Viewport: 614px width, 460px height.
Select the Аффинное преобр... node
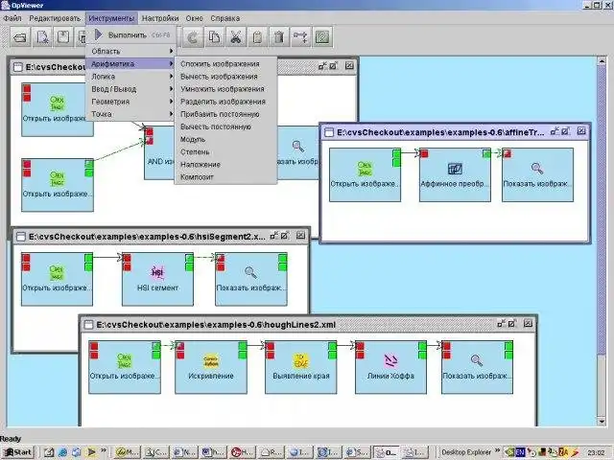click(x=455, y=174)
